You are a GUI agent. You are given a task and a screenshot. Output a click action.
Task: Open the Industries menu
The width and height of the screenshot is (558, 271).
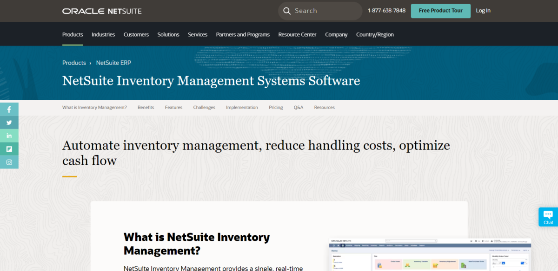pos(103,34)
